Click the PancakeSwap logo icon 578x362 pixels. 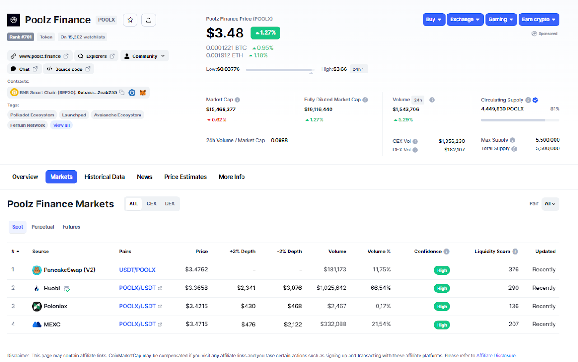(37, 270)
